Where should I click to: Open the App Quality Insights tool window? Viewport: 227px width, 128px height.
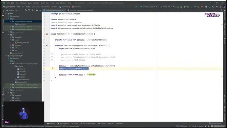point(88,124)
